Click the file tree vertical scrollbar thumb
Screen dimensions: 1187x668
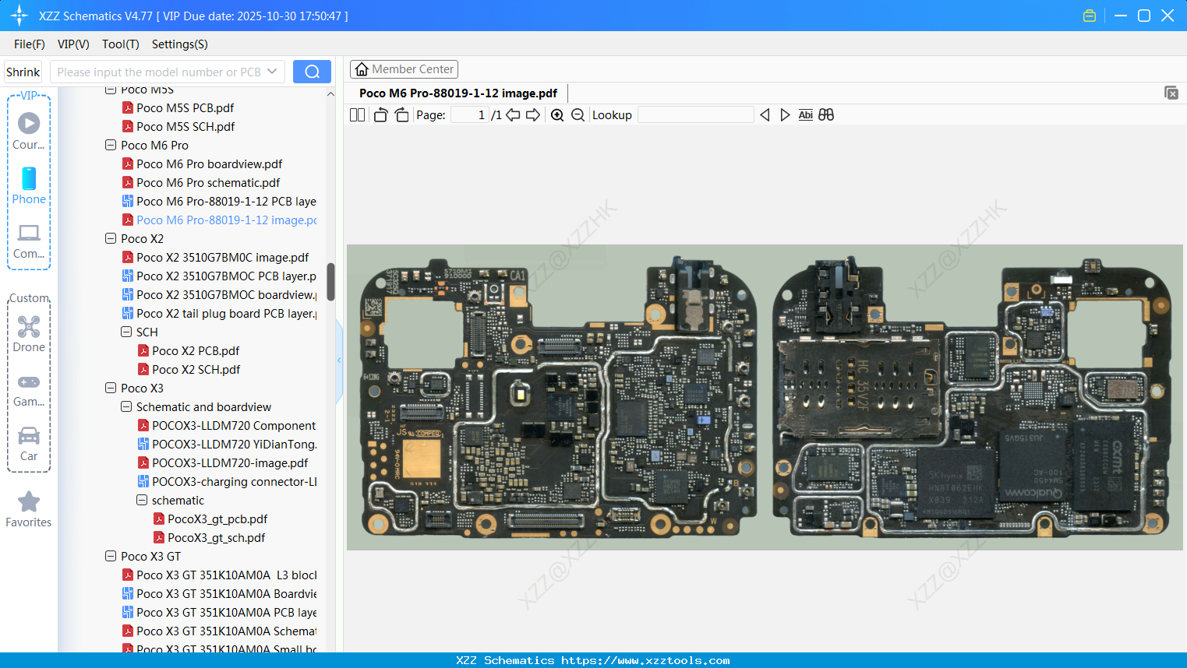point(330,282)
